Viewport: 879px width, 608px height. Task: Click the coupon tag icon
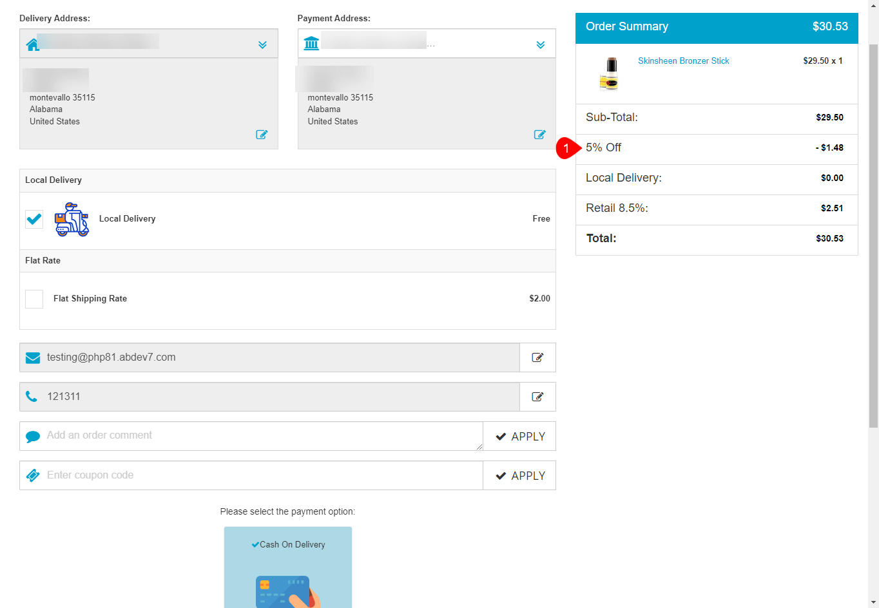(33, 475)
